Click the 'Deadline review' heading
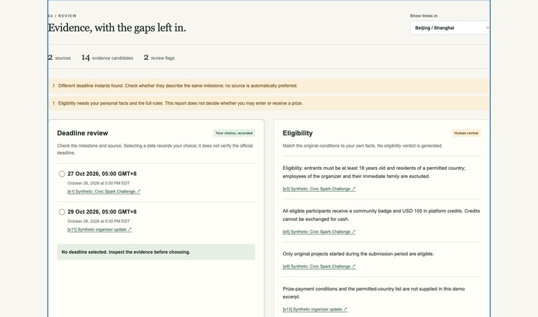Screen dimensions: 538x317 coord(82,133)
